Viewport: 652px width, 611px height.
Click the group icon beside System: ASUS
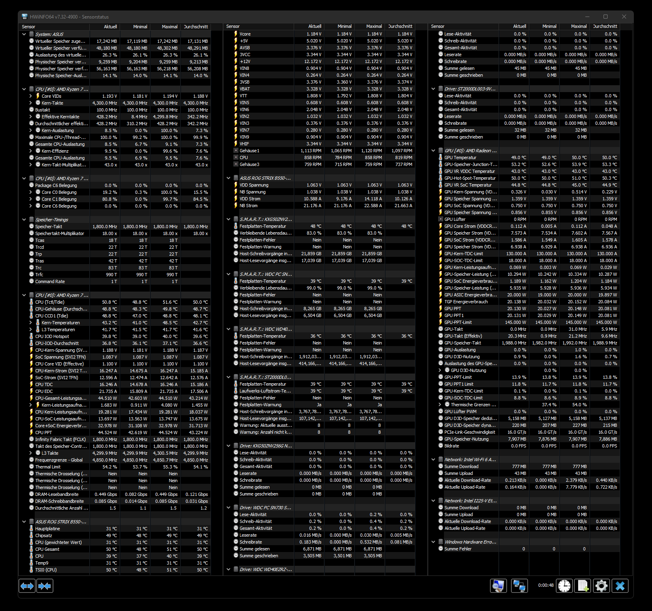(x=32, y=34)
